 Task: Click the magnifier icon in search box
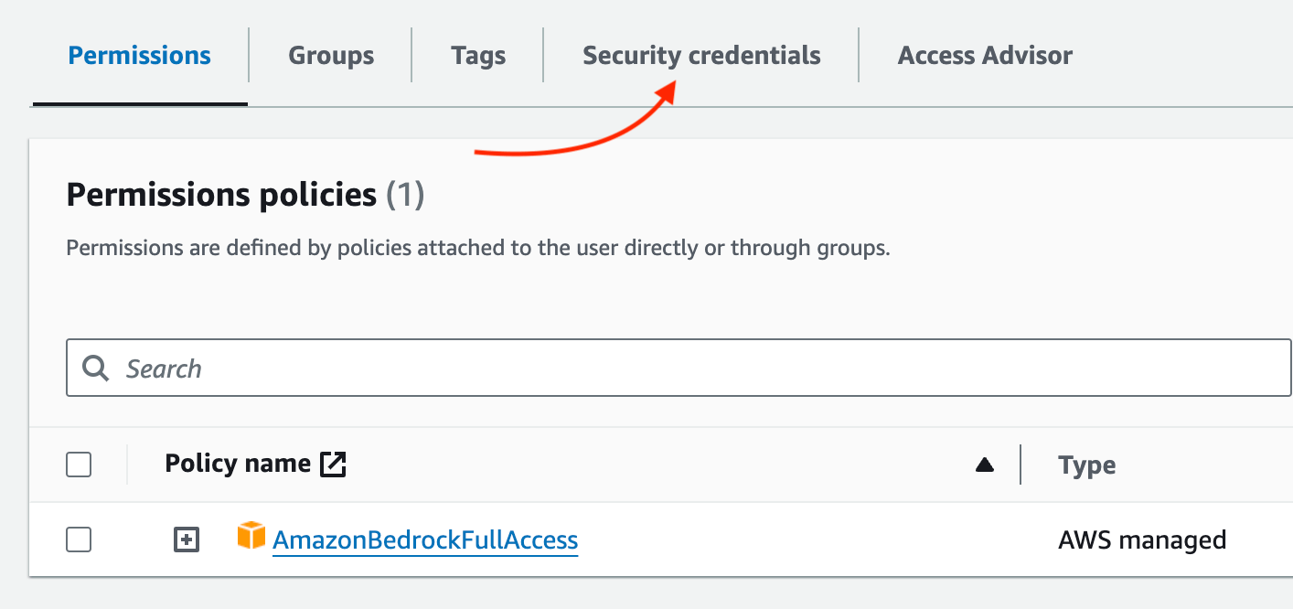[x=95, y=369]
